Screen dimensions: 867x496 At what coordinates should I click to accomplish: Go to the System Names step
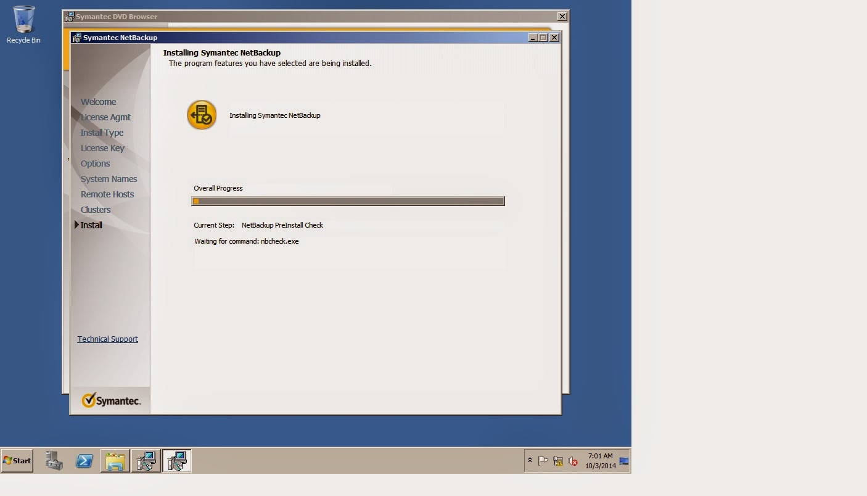pos(109,178)
